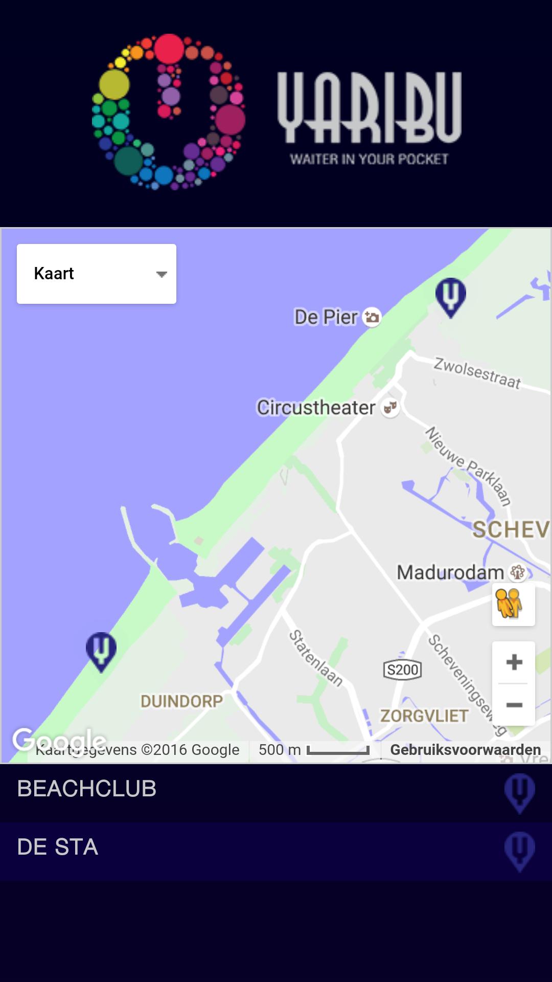Zoom out with the minus button
The width and height of the screenshot is (552, 982).
click(x=514, y=705)
